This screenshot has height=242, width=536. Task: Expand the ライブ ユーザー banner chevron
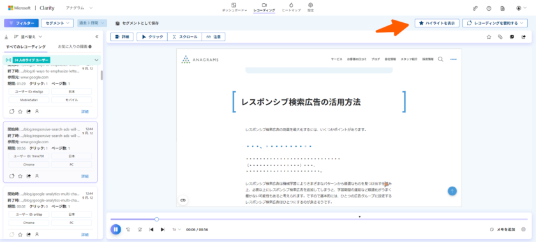pos(96,60)
